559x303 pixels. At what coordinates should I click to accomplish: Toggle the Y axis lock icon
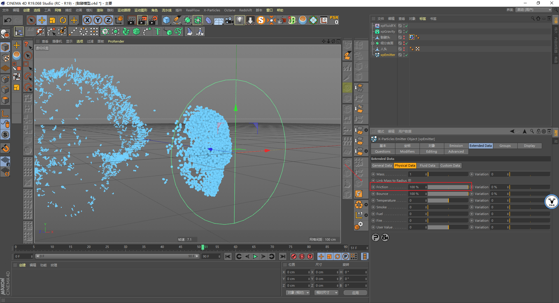click(x=98, y=20)
